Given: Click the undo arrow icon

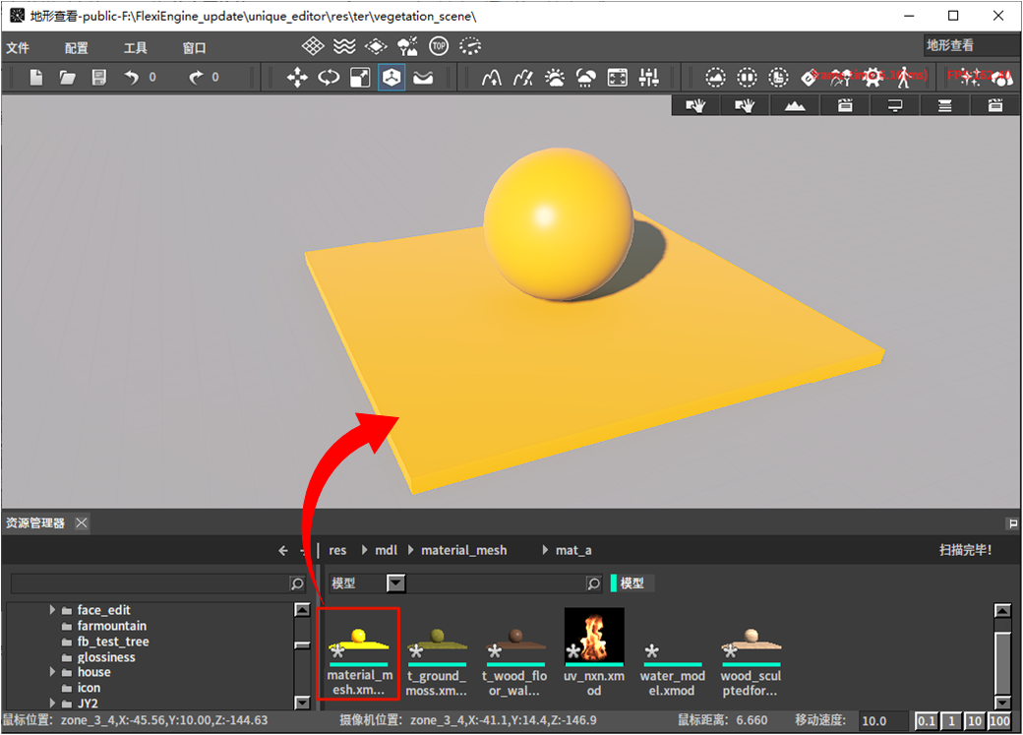Looking at the screenshot, I should [132, 78].
